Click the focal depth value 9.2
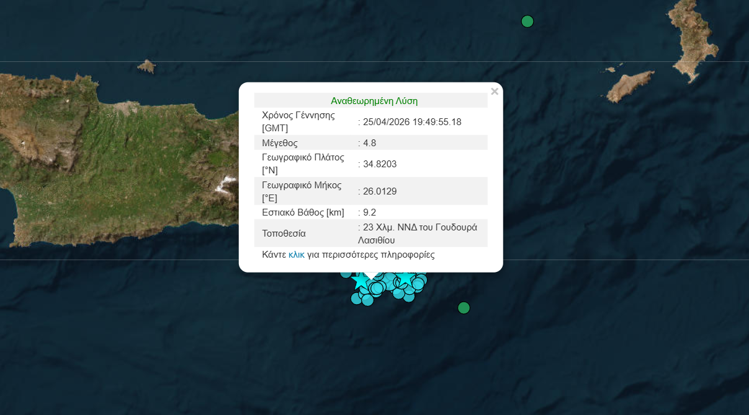 370,212
